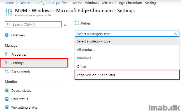Click the Refresh circular arrow icon
Screen dimensions: 181x111
point(77,23)
